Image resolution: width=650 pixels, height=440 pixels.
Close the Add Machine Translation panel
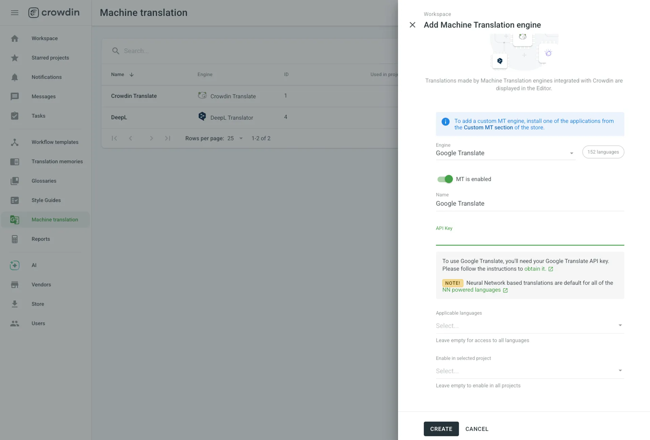[x=412, y=25]
